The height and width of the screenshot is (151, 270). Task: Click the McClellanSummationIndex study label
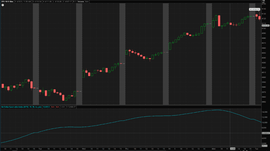pyautogui.click(x=22, y=107)
